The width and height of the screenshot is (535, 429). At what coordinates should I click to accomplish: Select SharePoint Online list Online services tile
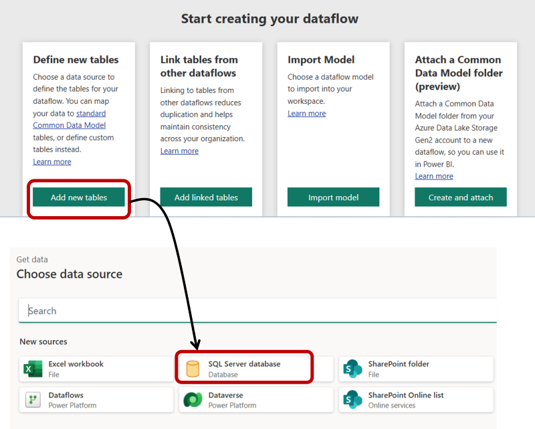(x=416, y=400)
